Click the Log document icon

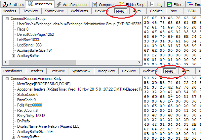(152, 4)
